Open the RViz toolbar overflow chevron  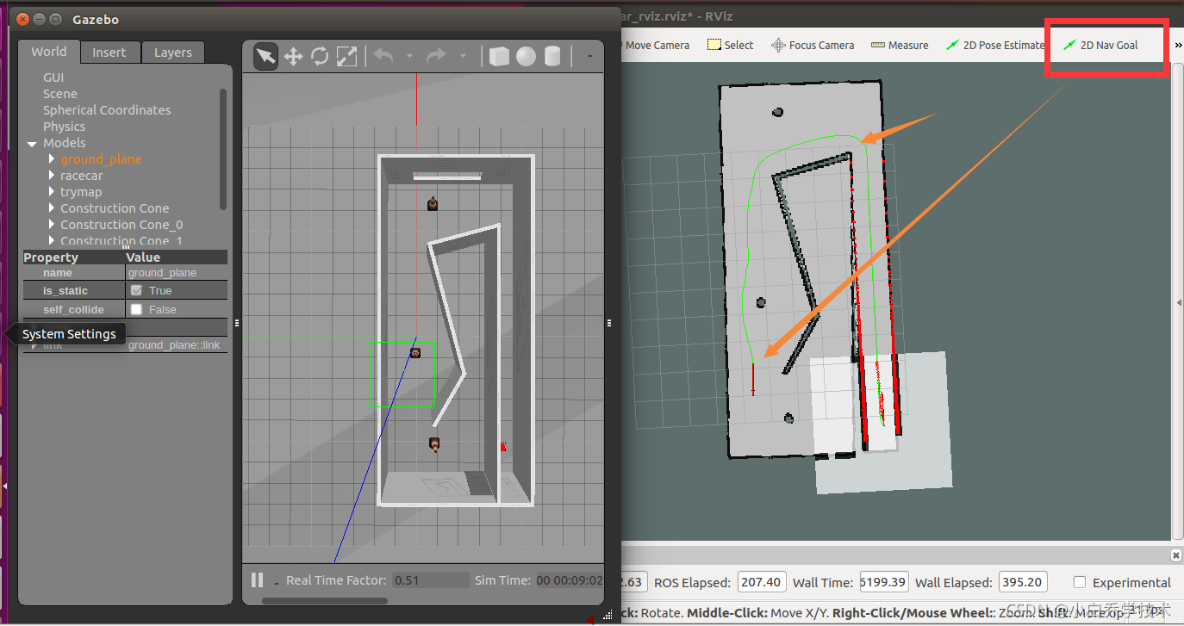[1178, 45]
